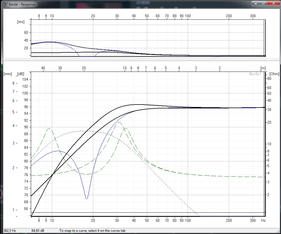Click the resize grip in bottom-right corner
This screenshot has height=234, width=281.
(278, 231)
